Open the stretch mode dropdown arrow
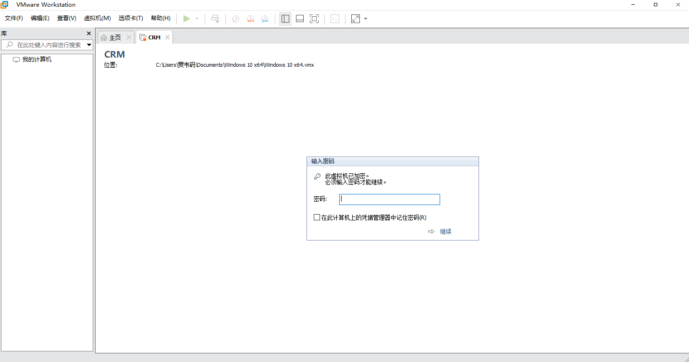689x362 pixels. 366,19
